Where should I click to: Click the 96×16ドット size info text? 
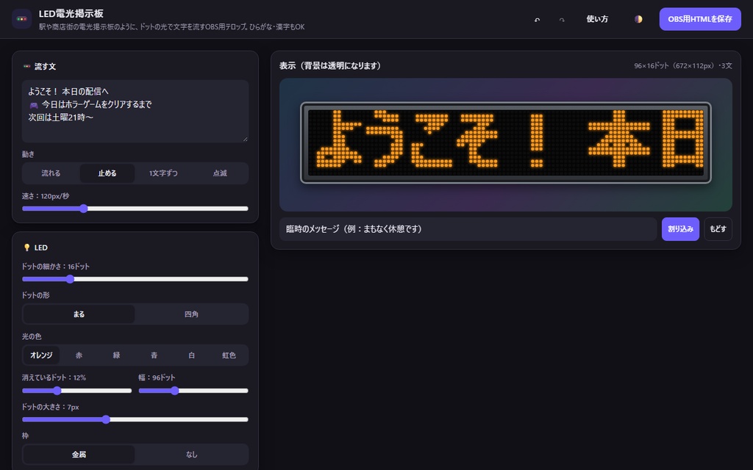[683, 65]
